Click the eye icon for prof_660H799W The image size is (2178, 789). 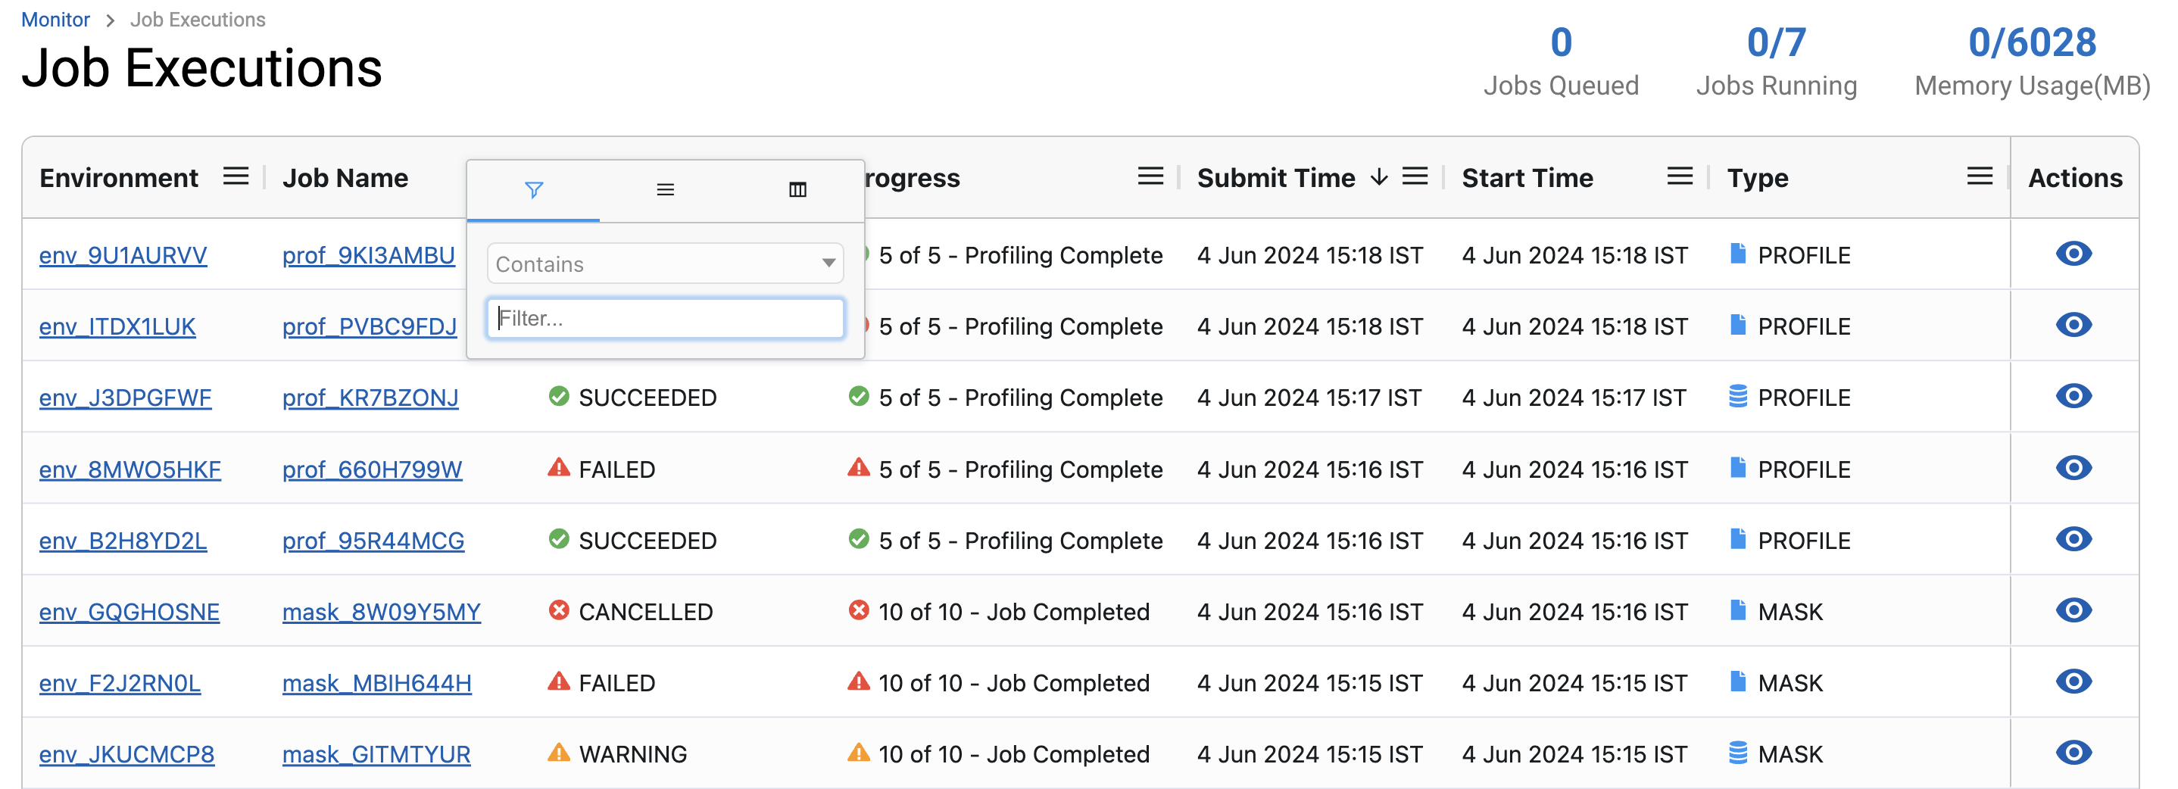[x=2073, y=468]
